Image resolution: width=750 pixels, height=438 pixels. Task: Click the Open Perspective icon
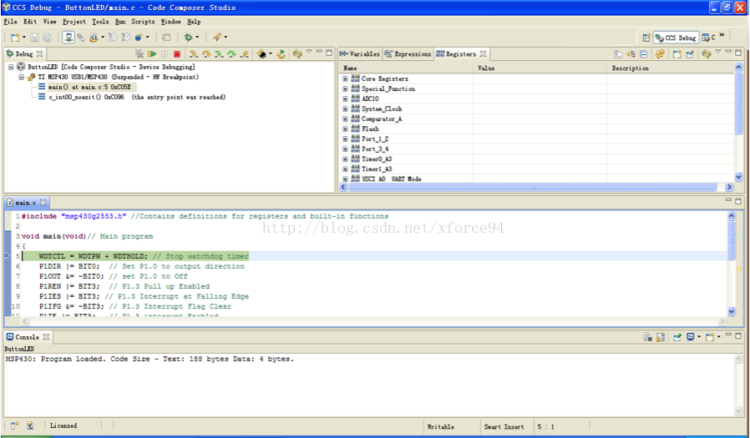pos(646,38)
